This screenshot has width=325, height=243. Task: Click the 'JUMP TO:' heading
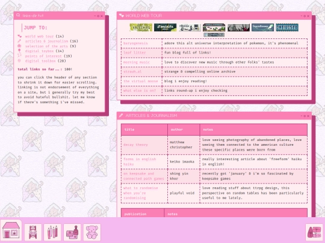click(36, 28)
